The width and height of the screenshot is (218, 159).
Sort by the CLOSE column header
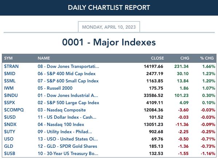coord(157,58)
